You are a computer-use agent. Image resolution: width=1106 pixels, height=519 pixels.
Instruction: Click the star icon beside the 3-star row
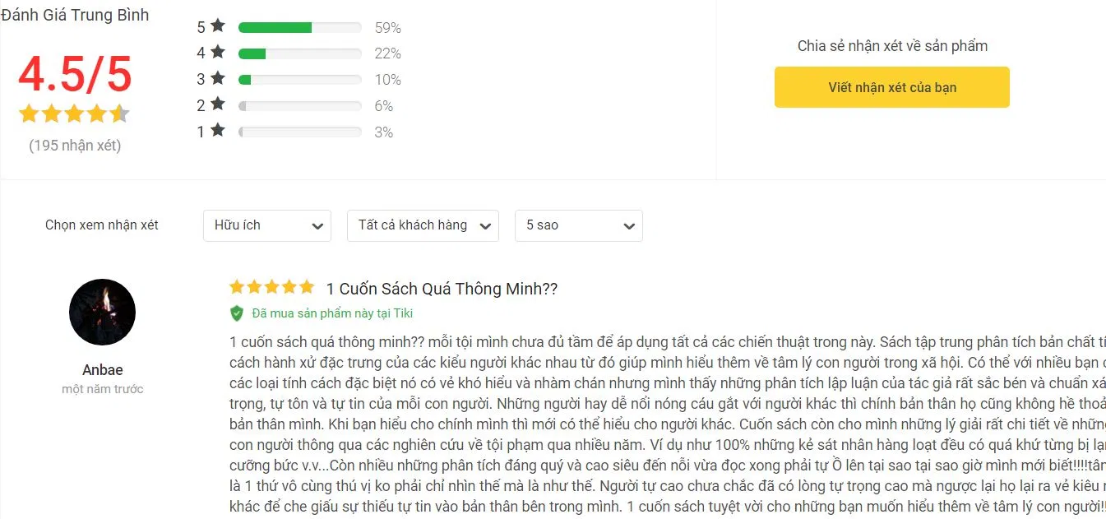(x=217, y=79)
